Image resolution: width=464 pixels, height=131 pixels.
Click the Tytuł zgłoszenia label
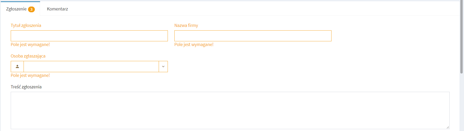pos(26,25)
